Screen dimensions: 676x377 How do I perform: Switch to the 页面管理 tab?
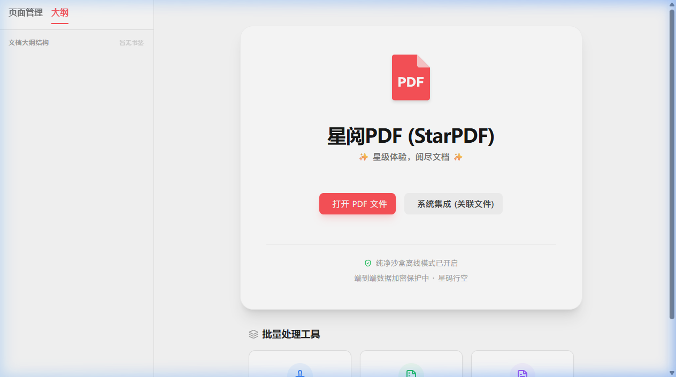pos(26,12)
